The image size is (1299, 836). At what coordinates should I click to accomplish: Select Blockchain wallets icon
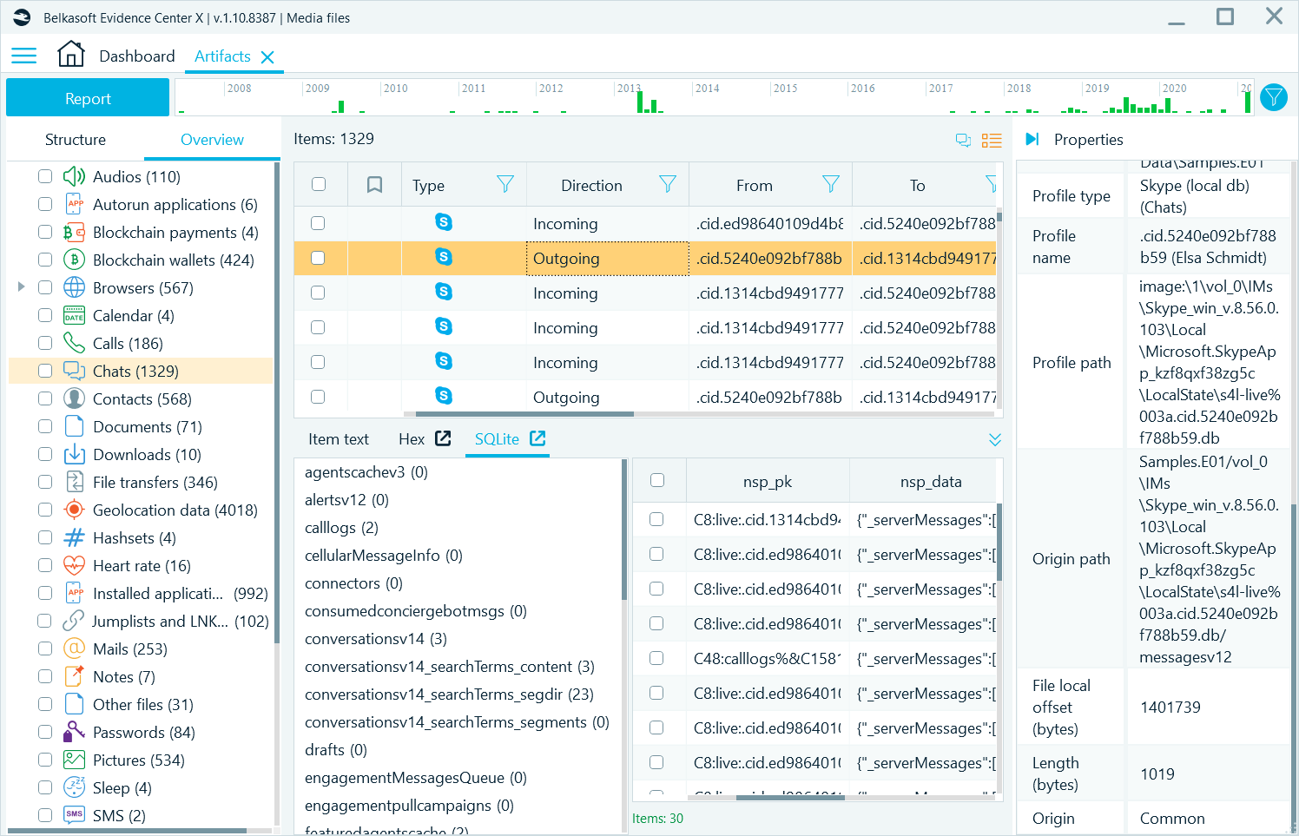pyautogui.click(x=74, y=260)
